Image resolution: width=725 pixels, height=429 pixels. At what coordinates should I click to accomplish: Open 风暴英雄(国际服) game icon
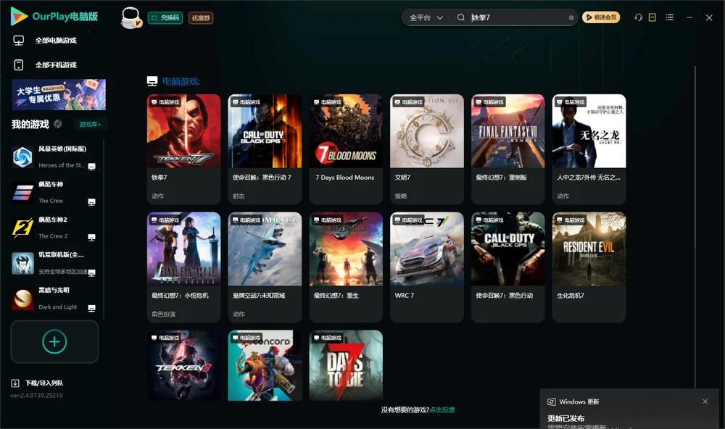click(22, 157)
